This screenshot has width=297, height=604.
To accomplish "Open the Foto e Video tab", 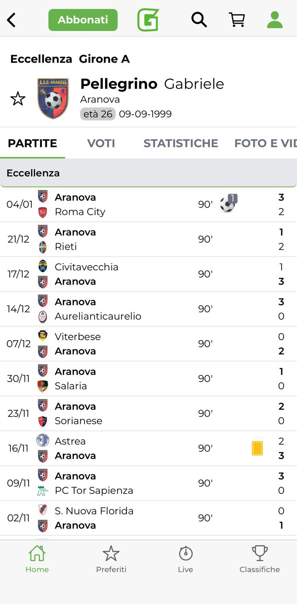I will pos(265,143).
